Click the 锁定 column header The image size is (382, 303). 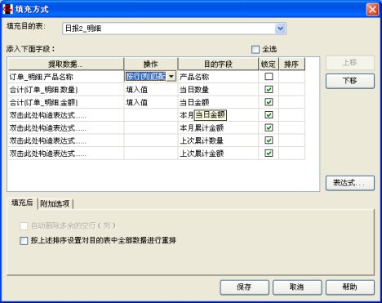click(269, 64)
